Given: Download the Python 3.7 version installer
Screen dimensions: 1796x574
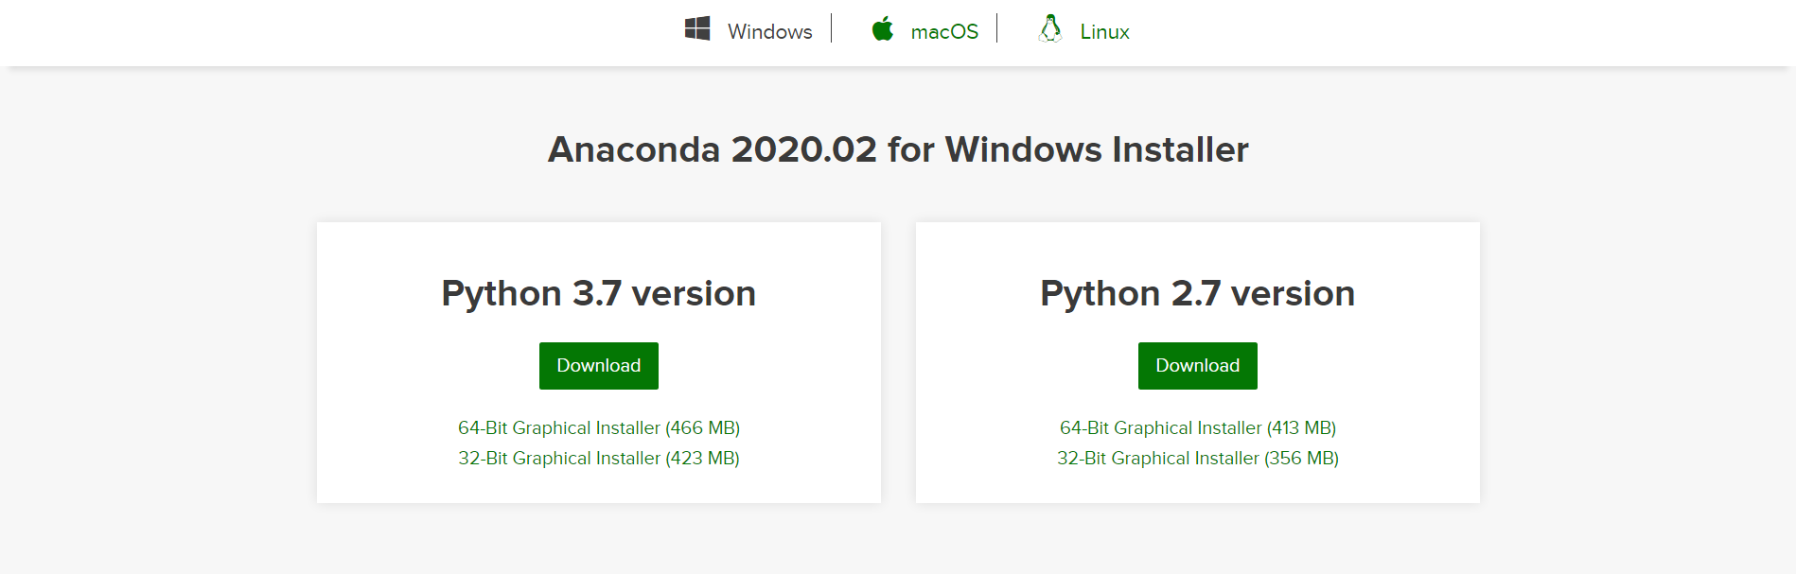Looking at the screenshot, I should click(599, 366).
